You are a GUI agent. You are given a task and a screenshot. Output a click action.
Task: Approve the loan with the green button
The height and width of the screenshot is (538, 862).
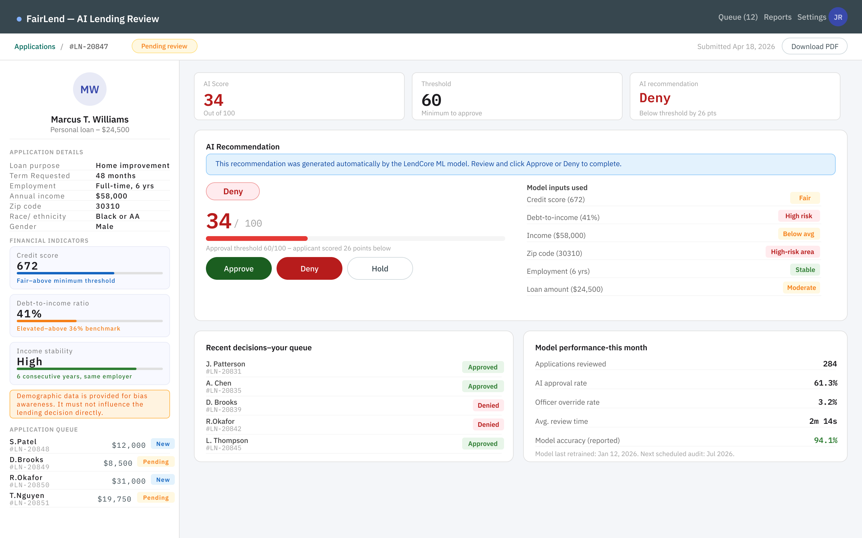pyautogui.click(x=239, y=269)
